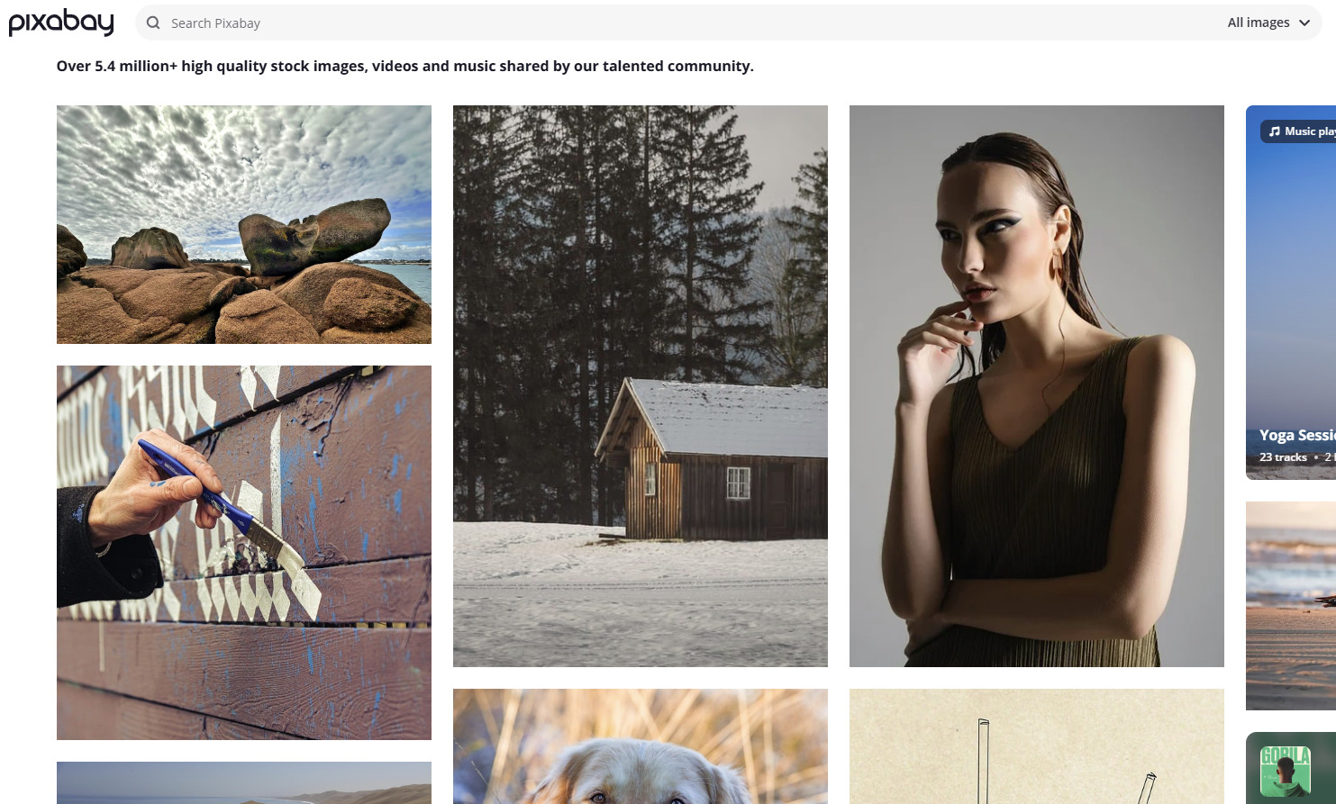1336x804 pixels.
Task: Open the beach sunset photo at right
Action: point(1291,606)
